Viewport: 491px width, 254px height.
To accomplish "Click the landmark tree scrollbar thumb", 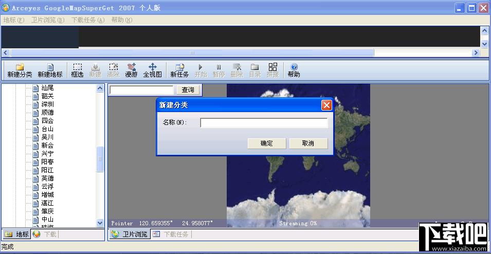I will coord(100,159).
